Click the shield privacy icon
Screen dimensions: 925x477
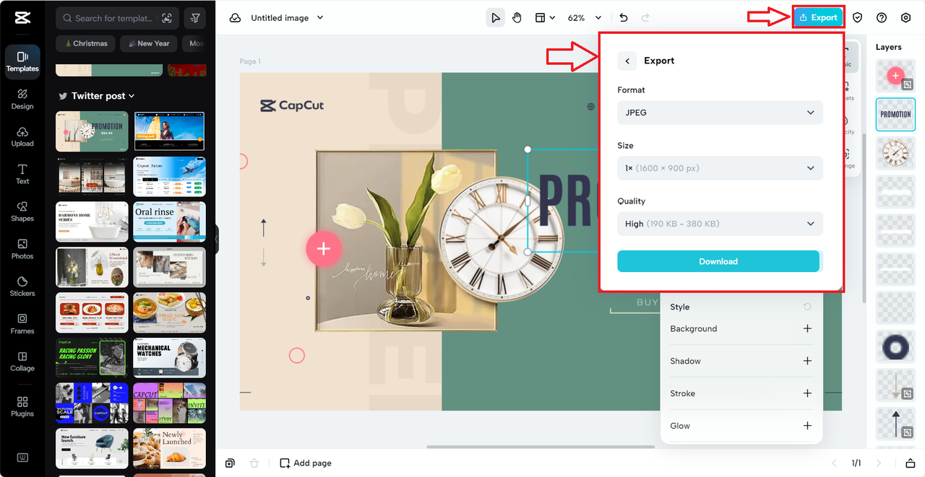click(x=857, y=18)
